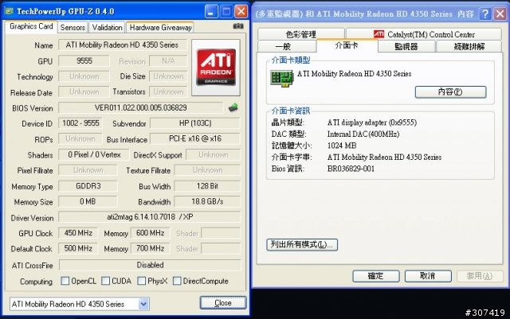Viewport: 510px width, 319px height.
Task: Click the 列出所有模式(L)... button
Action: 302,244
